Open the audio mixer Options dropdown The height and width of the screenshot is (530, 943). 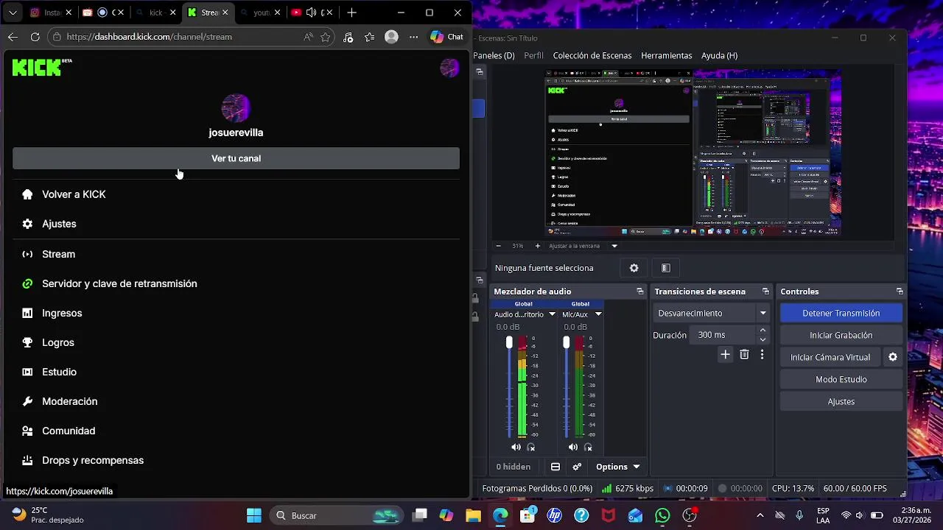(x=617, y=467)
